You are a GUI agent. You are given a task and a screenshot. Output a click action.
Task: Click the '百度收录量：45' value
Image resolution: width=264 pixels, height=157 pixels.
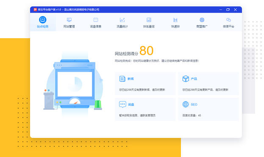[x=192, y=115]
